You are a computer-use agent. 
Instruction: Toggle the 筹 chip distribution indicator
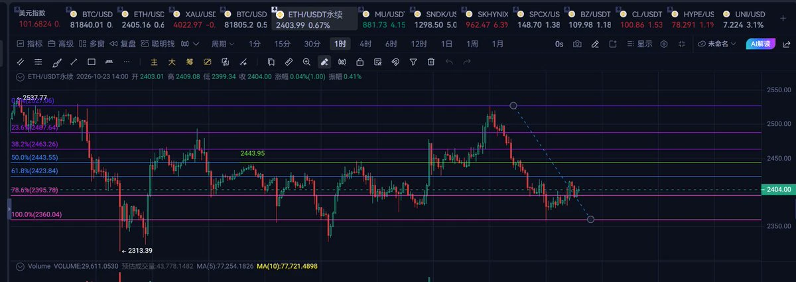pos(190,62)
